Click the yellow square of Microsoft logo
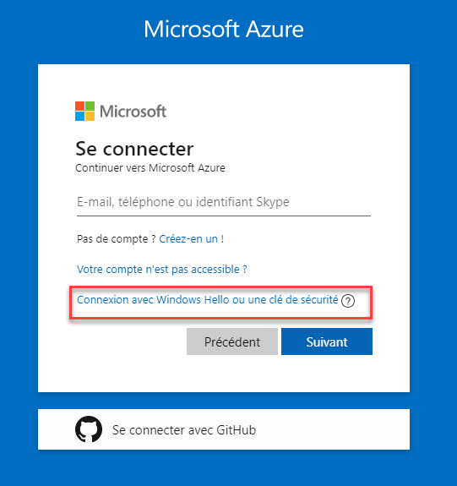Screen dimensions: 457x486 [90, 117]
